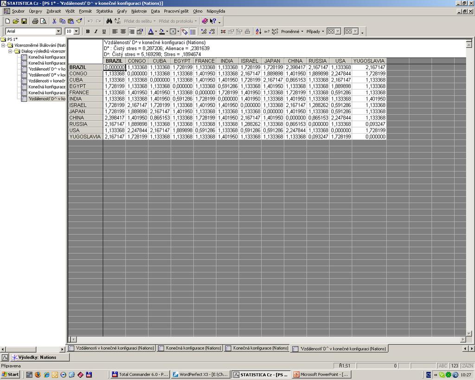The height and width of the screenshot is (380, 475).
Task: Click the Internet Explorer quick launch icon
Action: (x=46, y=374)
